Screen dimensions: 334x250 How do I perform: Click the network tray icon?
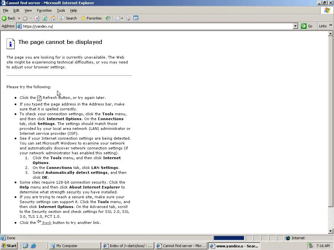pyautogui.click(x=311, y=246)
